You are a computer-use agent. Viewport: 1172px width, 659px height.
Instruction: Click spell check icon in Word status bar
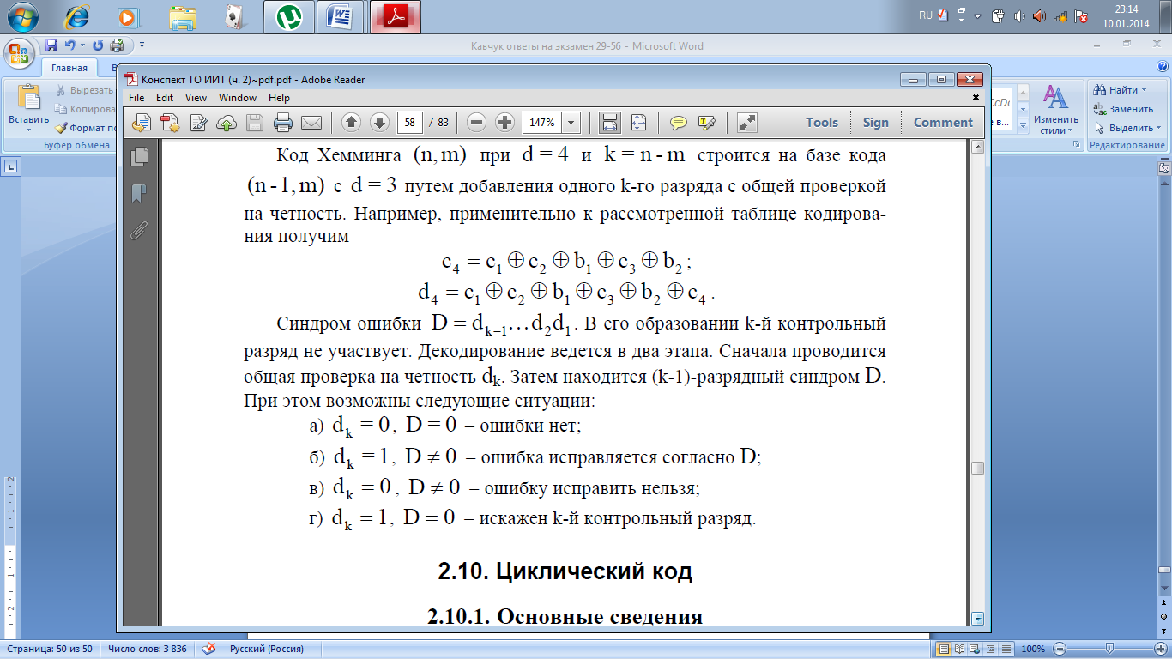(x=208, y=649)
